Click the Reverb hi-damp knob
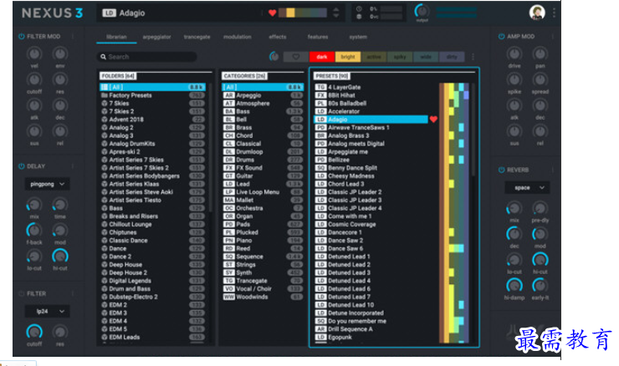 (x=514, y=286)
